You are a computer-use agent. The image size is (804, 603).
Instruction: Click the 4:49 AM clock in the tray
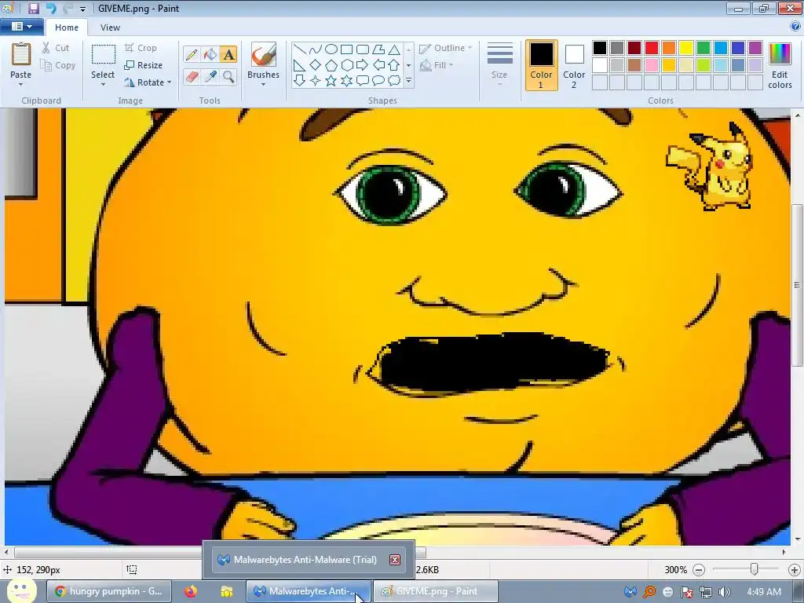(x=764, y=592)
